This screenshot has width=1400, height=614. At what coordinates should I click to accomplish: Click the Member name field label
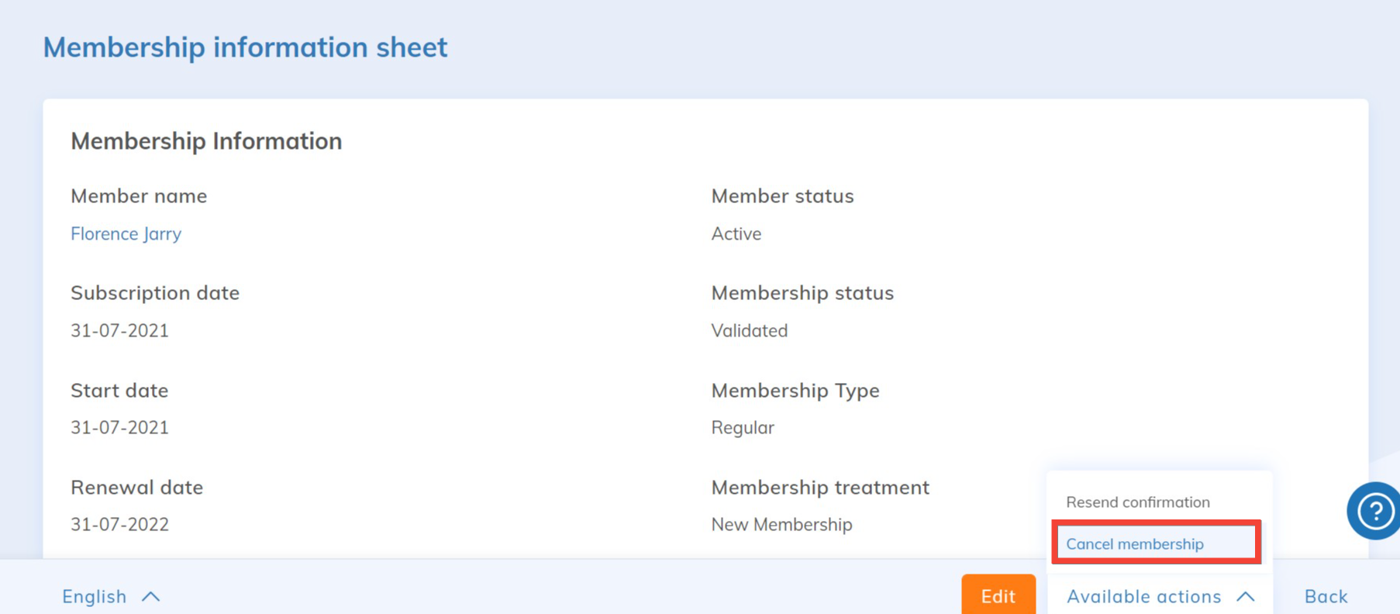coord(139,195)
